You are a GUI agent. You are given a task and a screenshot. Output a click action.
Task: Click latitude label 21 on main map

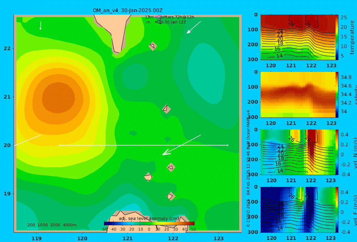pos(7,97)
